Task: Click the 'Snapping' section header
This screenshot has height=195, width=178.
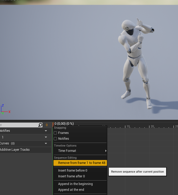Action: (x=60, y=128)
